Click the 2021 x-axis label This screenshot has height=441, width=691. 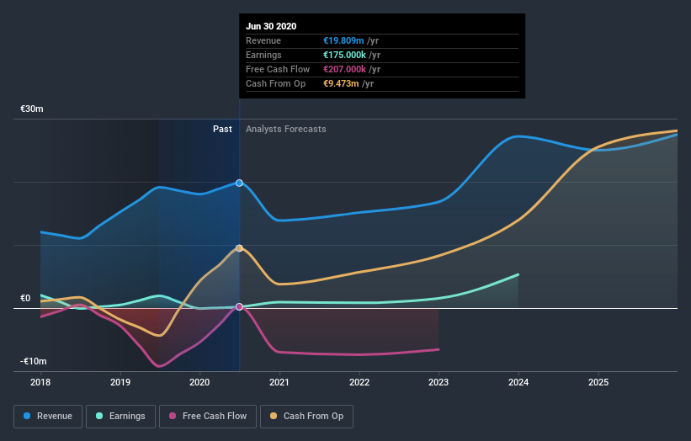279,382
